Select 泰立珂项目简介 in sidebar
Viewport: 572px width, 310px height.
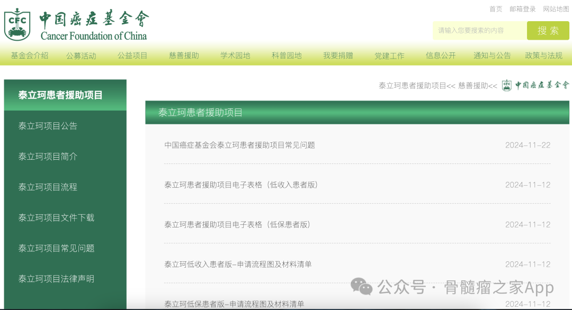[x=48, y=157]
